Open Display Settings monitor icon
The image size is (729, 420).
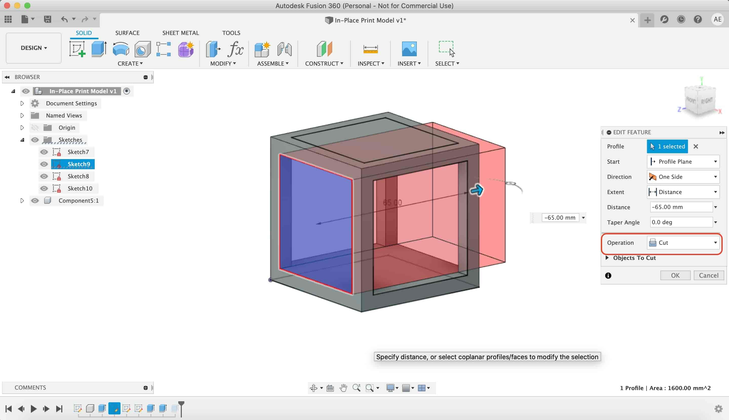pos(390,388)
